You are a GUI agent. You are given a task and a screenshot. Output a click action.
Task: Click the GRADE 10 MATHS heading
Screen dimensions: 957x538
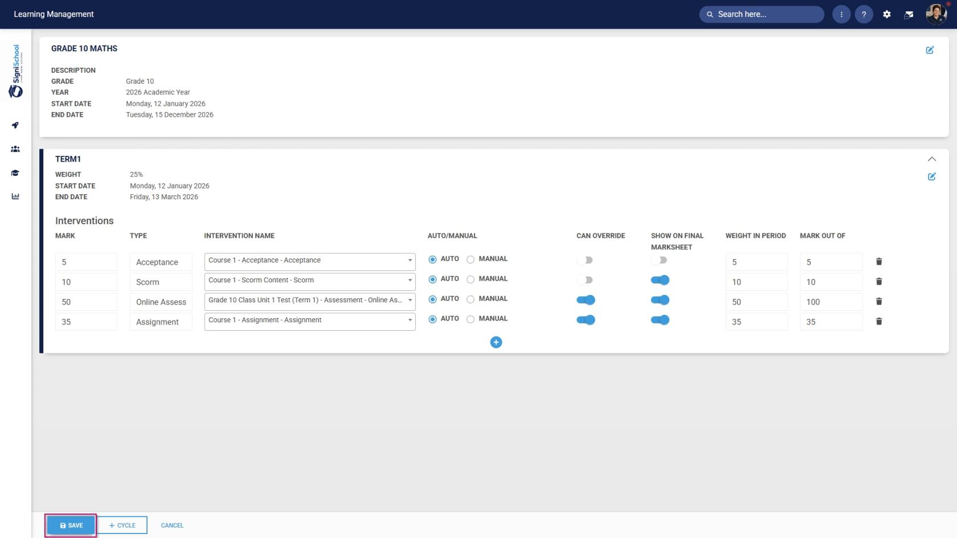84,48
